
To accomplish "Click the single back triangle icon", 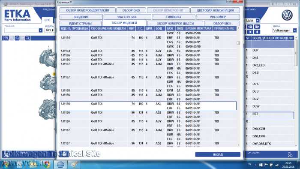I will click(257, 32).
